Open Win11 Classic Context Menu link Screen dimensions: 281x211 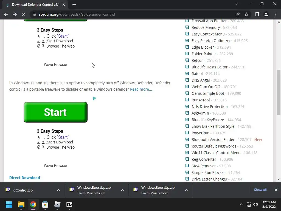(216, 153)
